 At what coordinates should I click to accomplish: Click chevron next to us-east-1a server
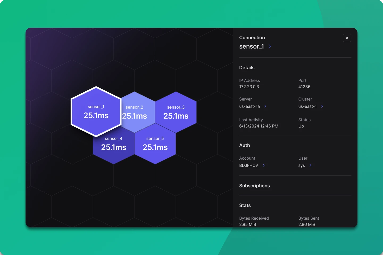(x=265, y=106)
